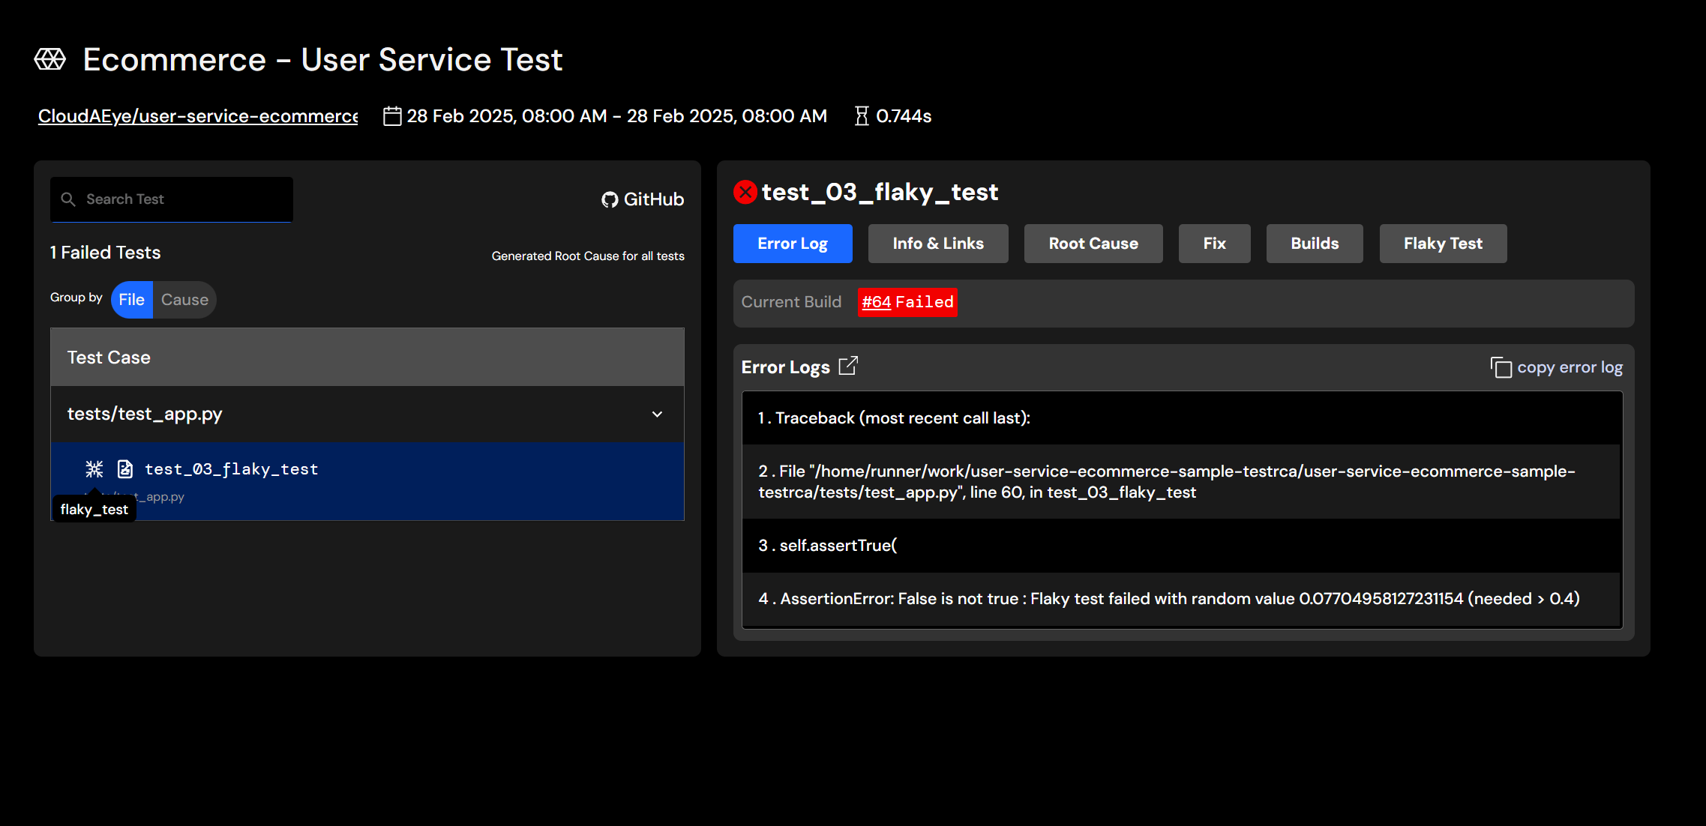Collapse the tests/test_app.py group
This screenshot has width=1706, height=826.
(658, 414)
